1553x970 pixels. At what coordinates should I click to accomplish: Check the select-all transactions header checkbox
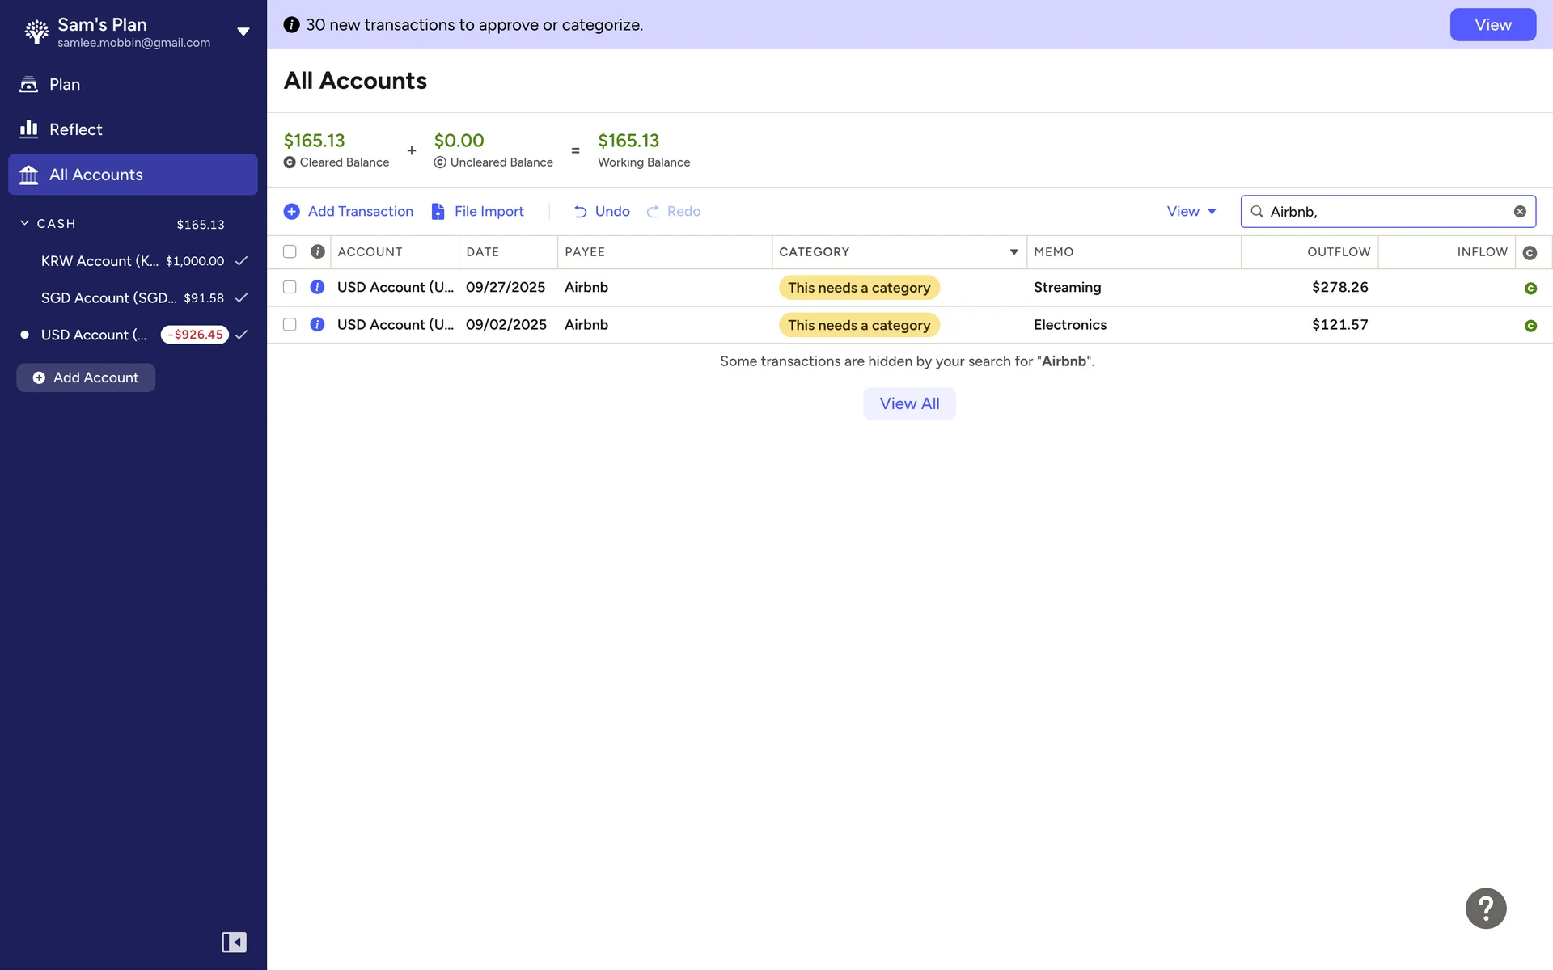[290, 251]
